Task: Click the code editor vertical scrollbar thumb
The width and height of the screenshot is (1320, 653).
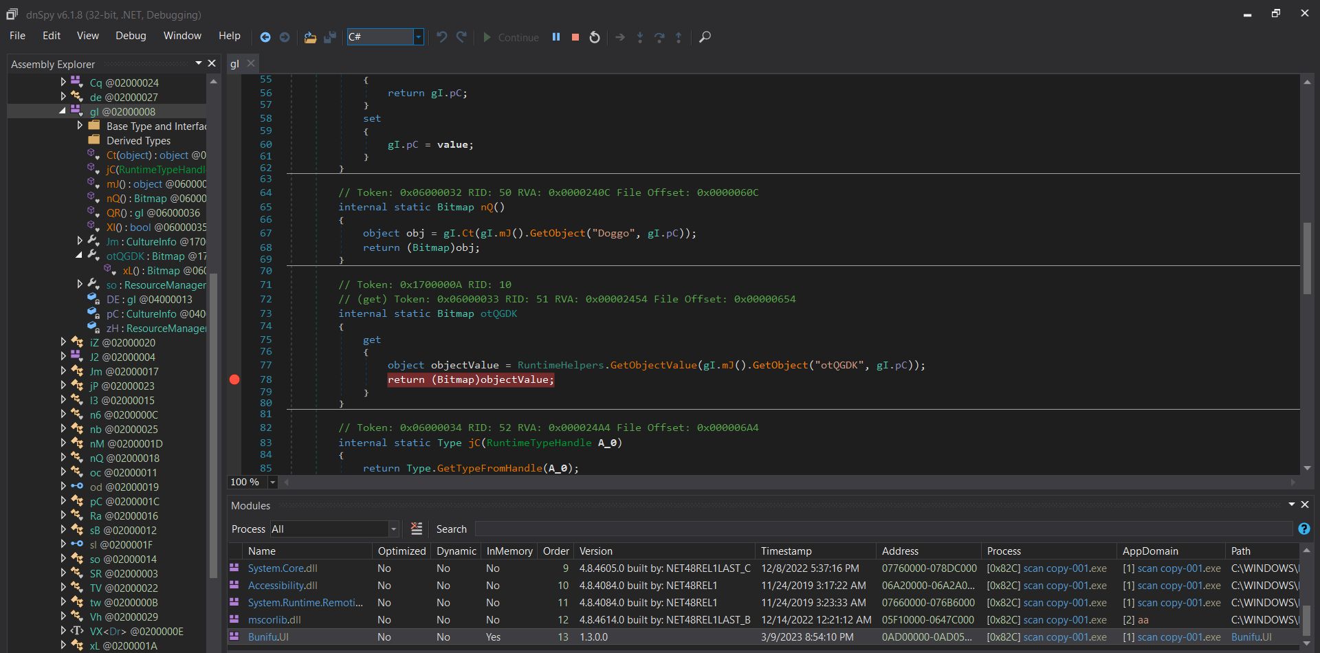Action: [x=1307, y=258]
